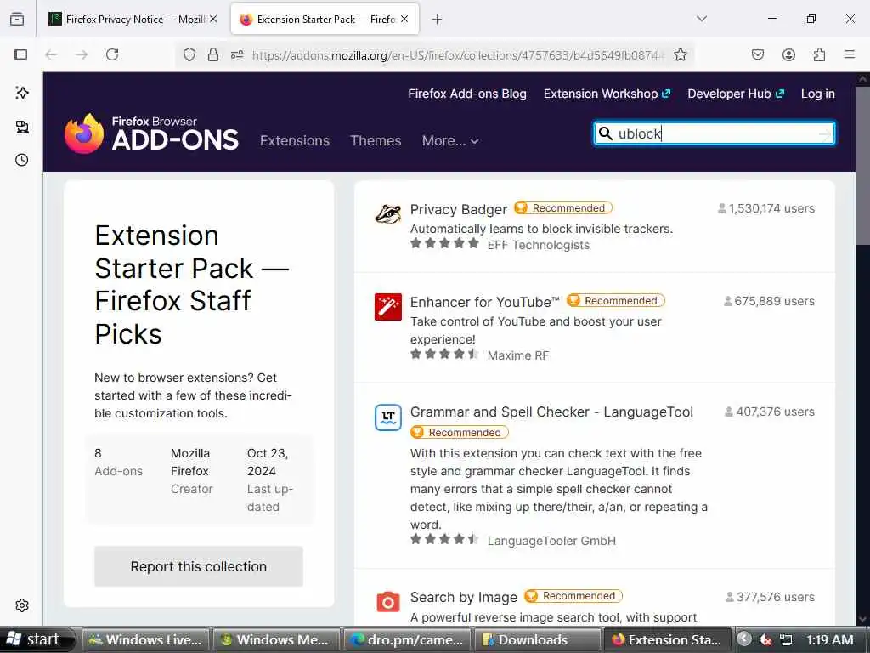Click the Privacy Badger extension icon
The image size is (870, 653).
pos(387,213)
